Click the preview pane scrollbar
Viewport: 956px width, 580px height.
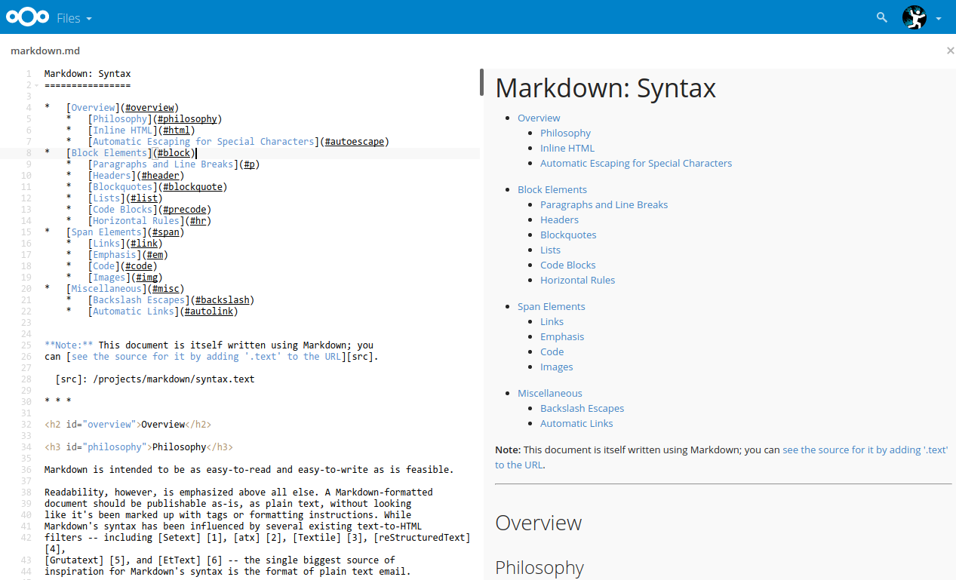482,83
